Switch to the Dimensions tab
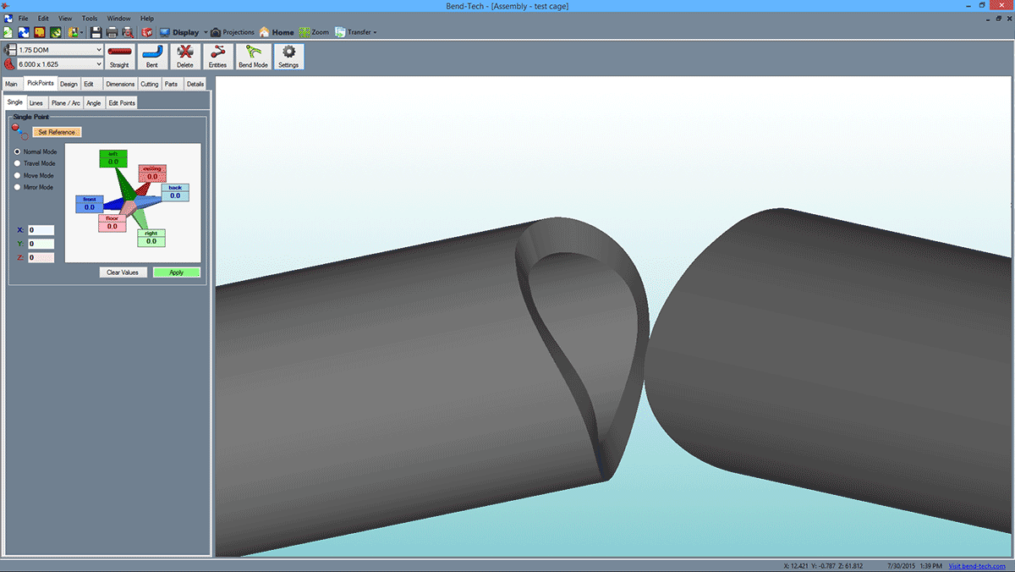 point(120,84)
